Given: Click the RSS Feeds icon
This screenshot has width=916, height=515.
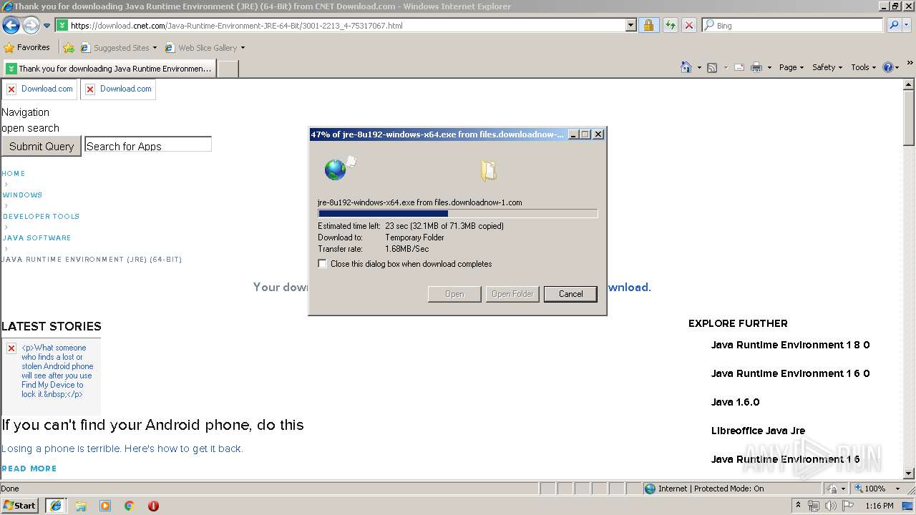Looking at the screenshot, I should pyautogui.click(x=712, y=67).
